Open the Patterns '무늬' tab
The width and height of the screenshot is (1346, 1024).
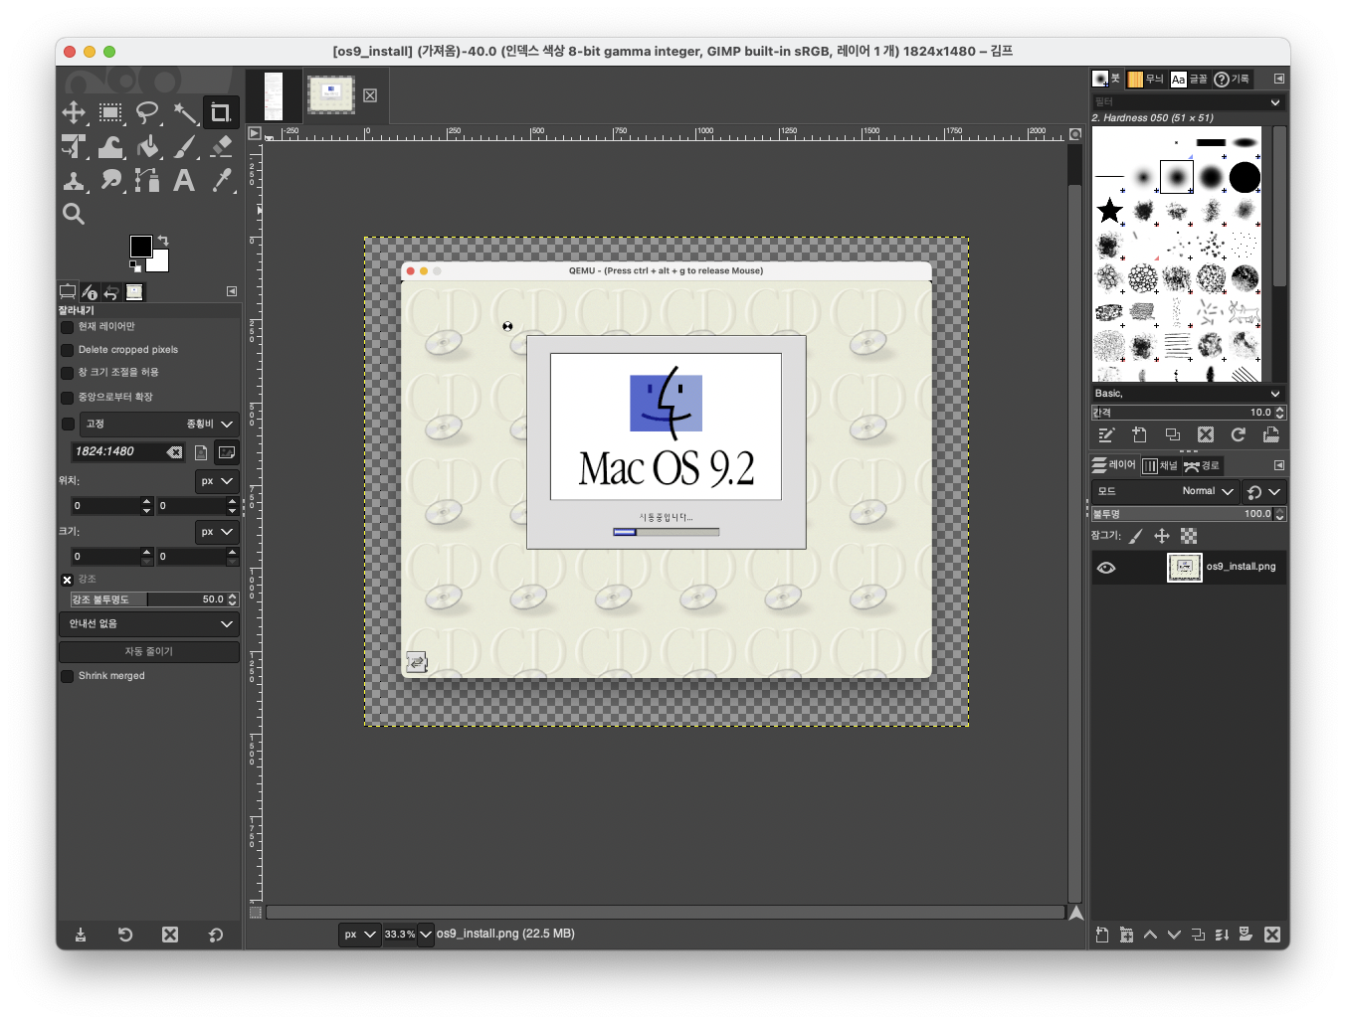[1145, 79]
